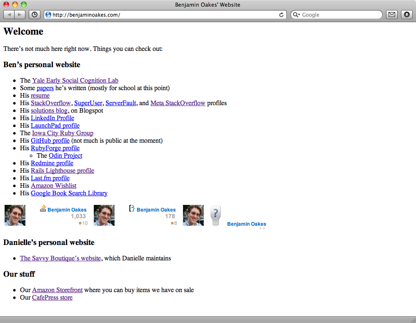Click the Ben's personal website heading
416x323 pixels.
pyautogui.click(x=42, y=65)
